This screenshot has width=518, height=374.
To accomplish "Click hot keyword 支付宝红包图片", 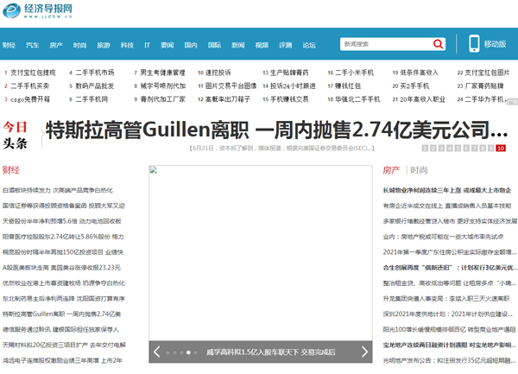I will [487, 73].
